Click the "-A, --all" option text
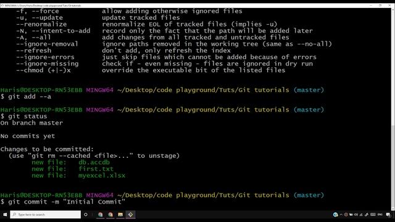Screen dimensions: 395x222 point(33,37)
